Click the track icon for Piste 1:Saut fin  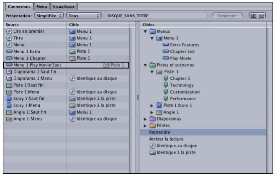(9, 85)
